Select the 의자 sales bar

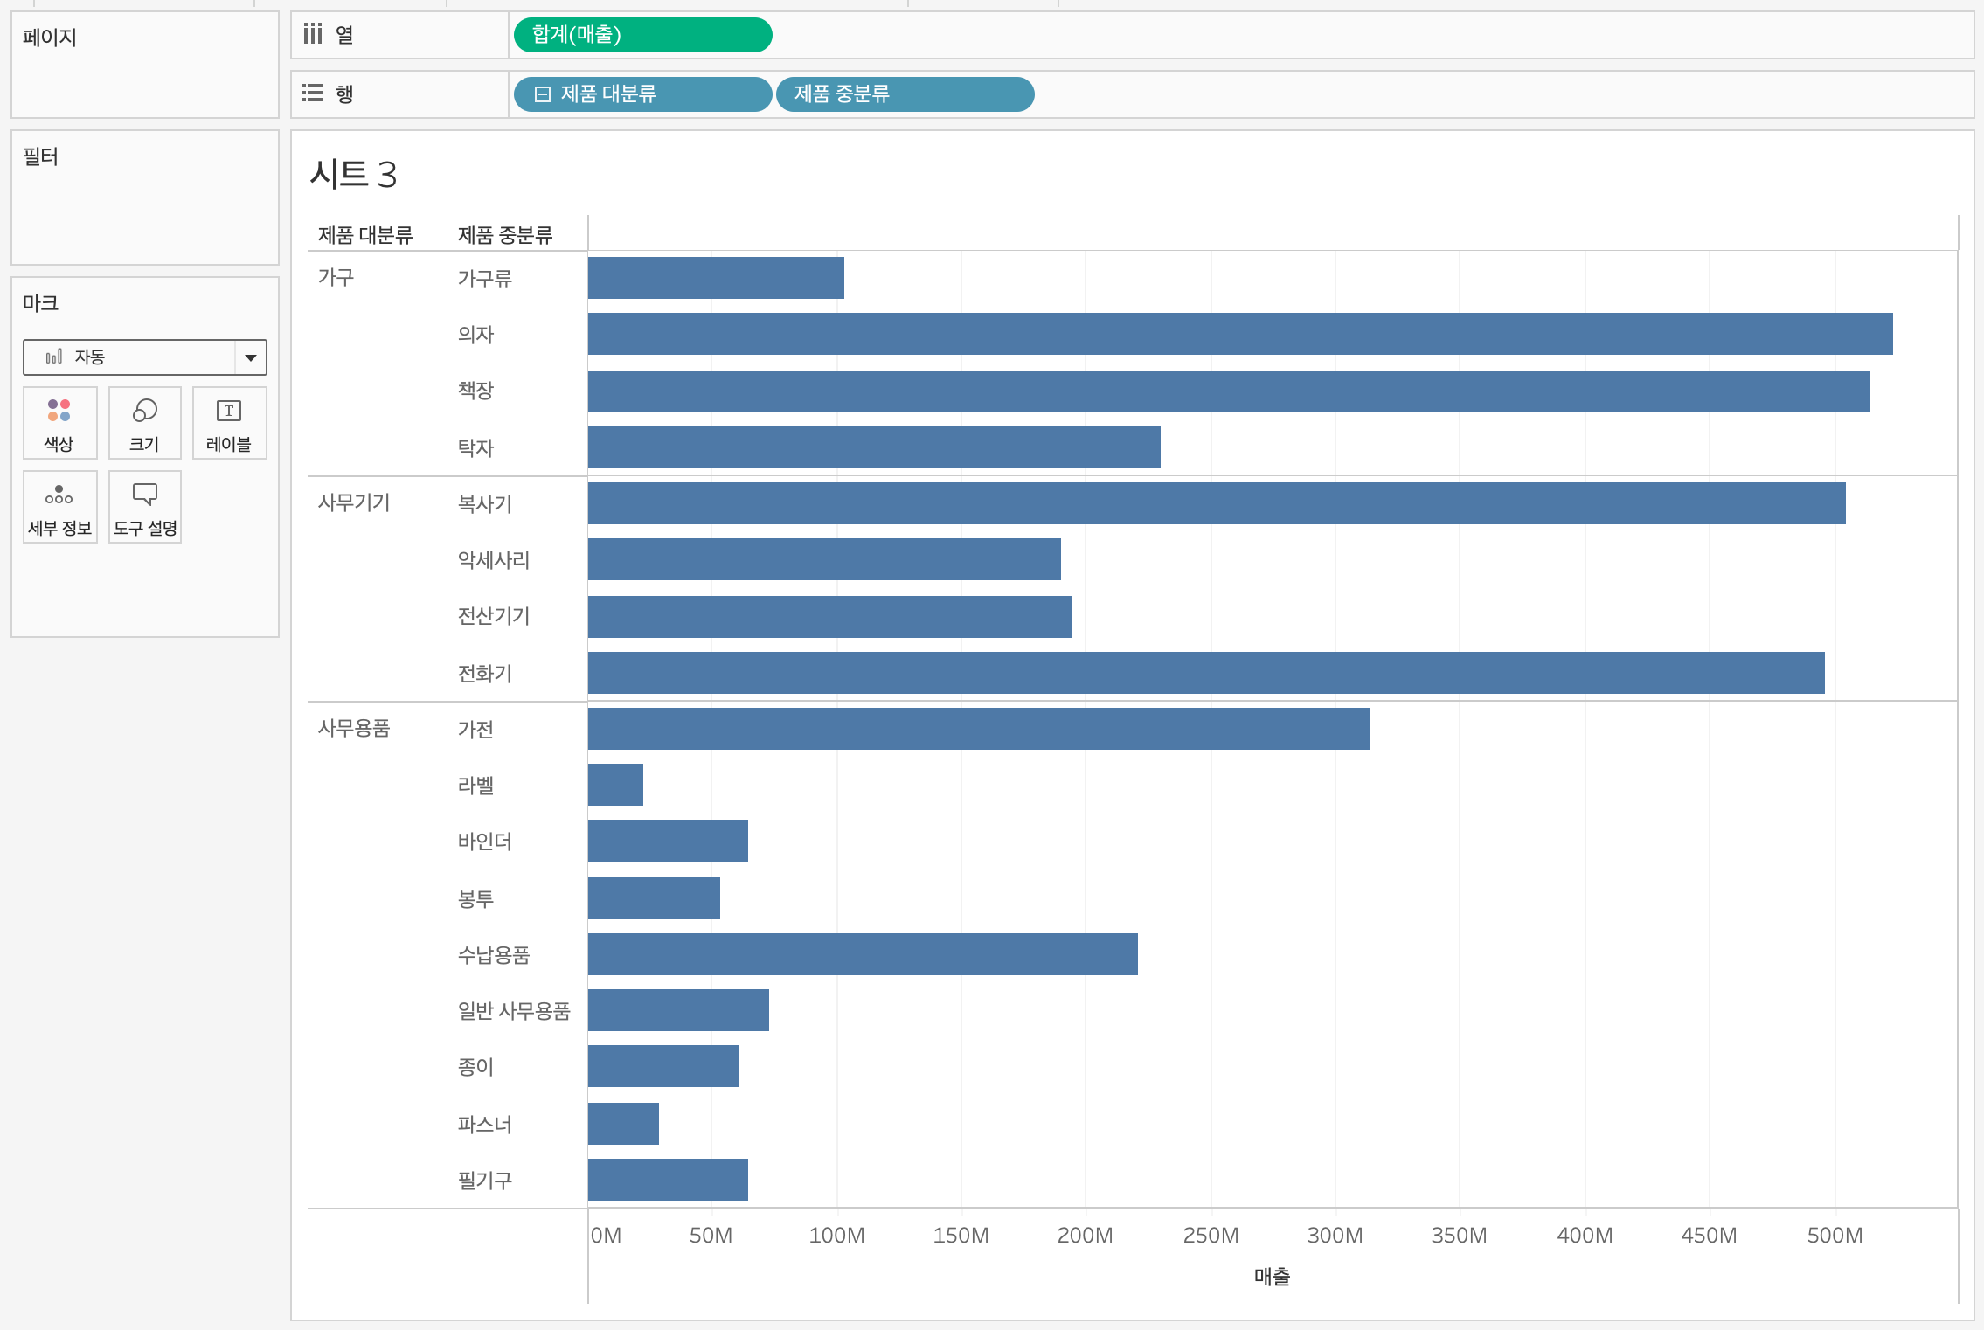click(1239, 334)
